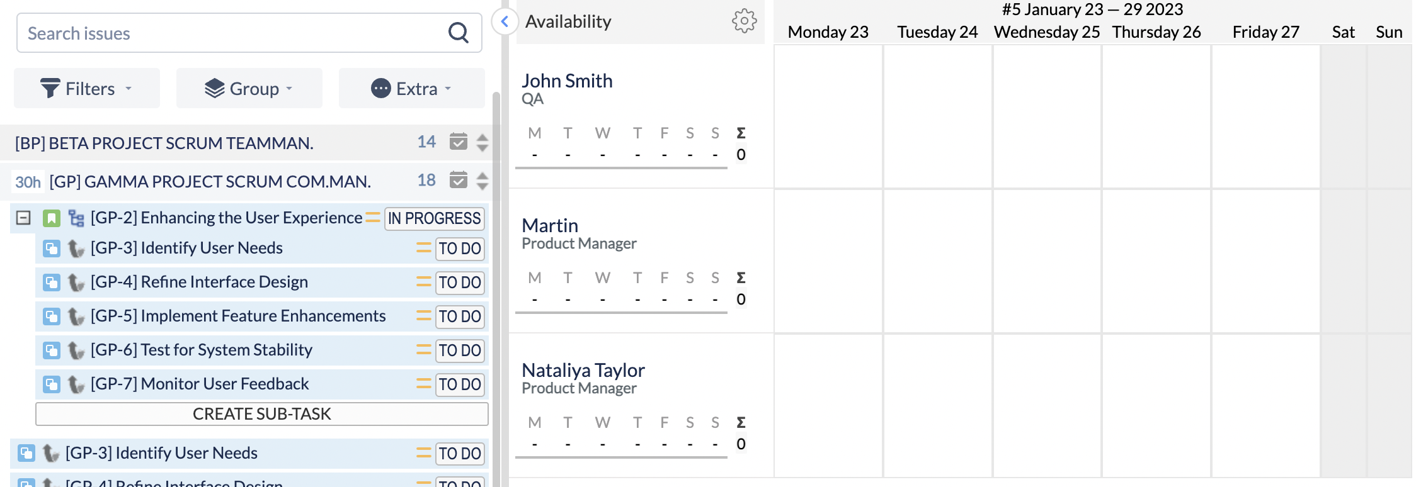1416x487 pixels.
Task: Click the GP-2 story bookmark icon
Action: click(x=51, y=218)
